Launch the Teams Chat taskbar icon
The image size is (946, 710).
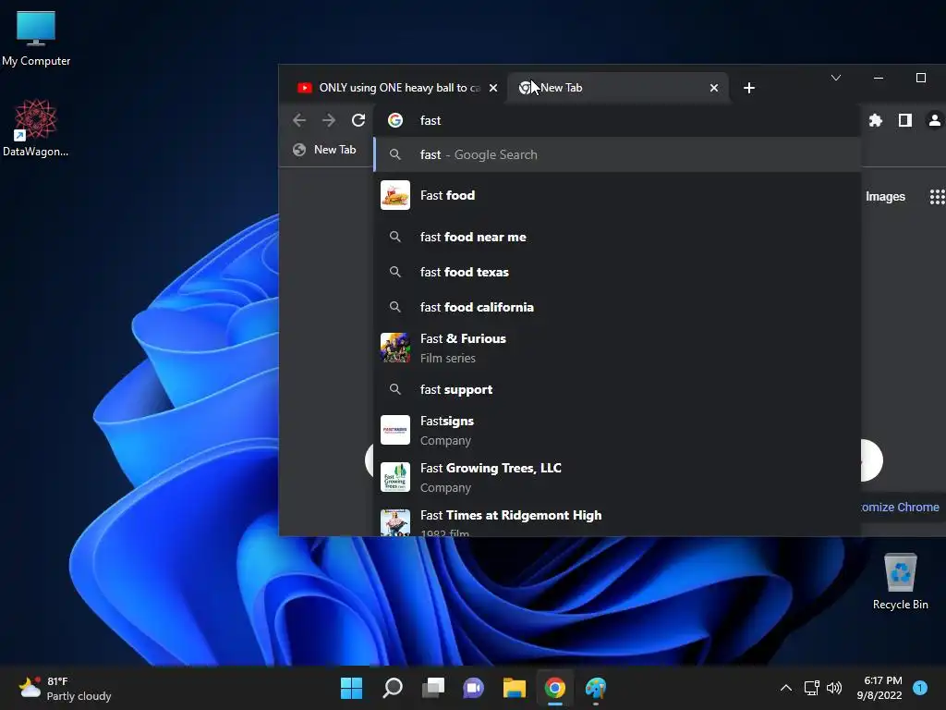tap(474, 688)
